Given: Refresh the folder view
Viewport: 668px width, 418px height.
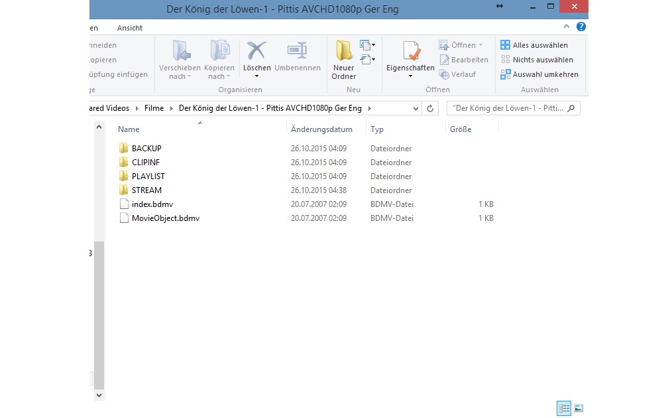Looking at the screenshot, I should coord(430,108).
